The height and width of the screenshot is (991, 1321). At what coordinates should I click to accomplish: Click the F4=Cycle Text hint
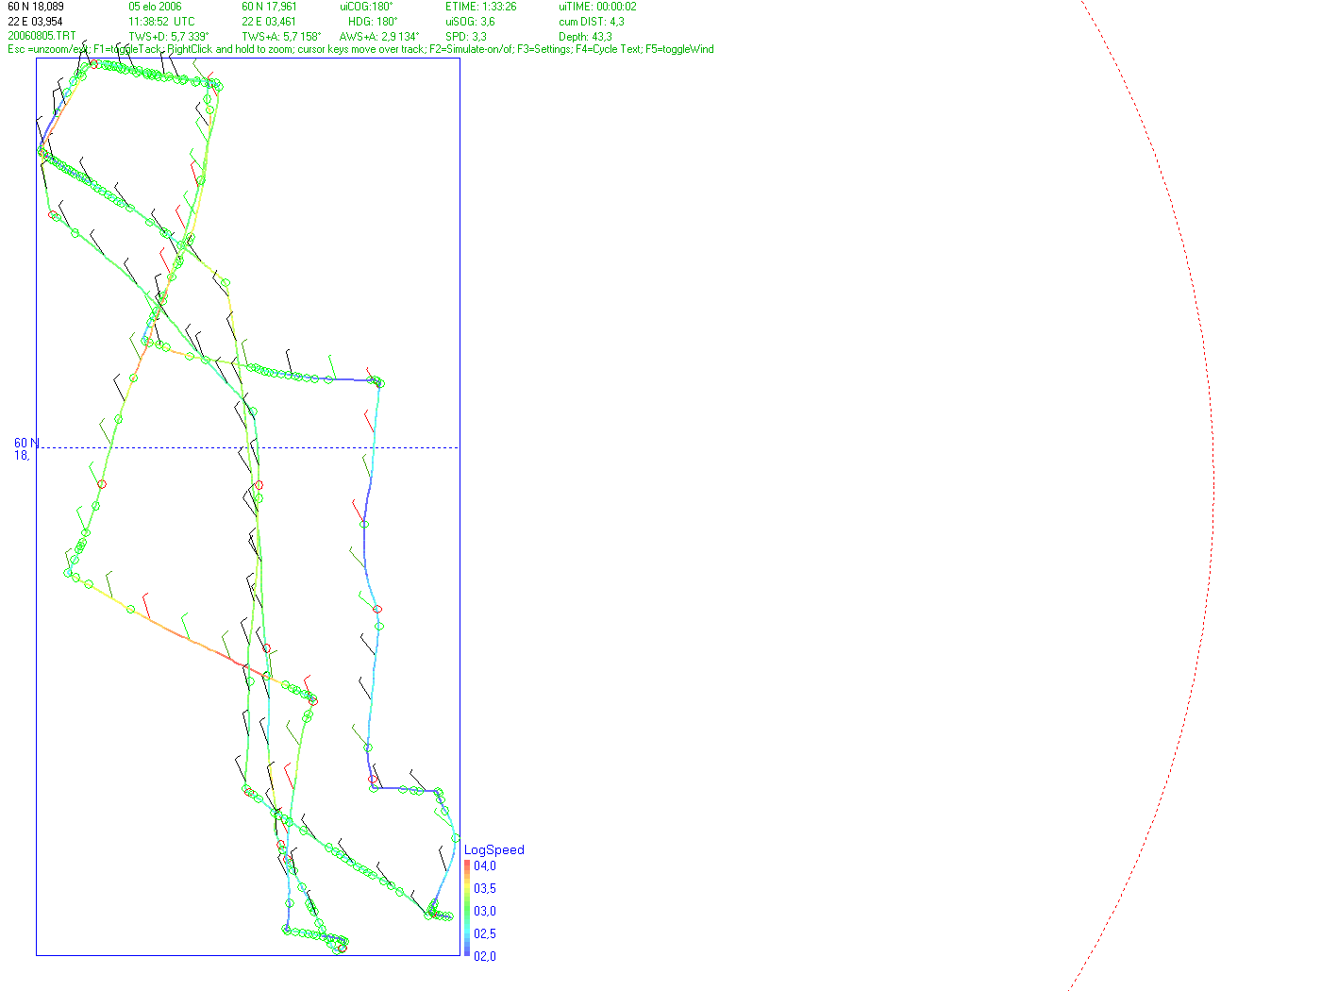coord(609,49)
